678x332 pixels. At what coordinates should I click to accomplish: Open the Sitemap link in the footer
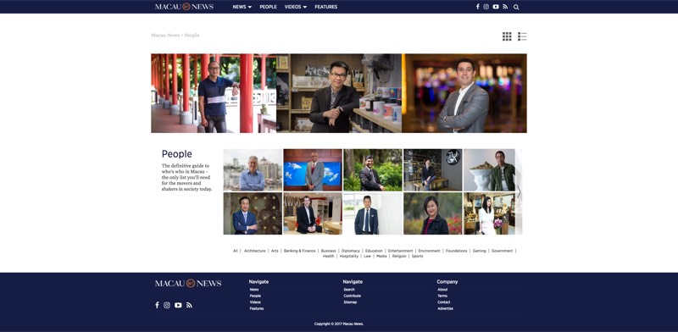point(350,302)
